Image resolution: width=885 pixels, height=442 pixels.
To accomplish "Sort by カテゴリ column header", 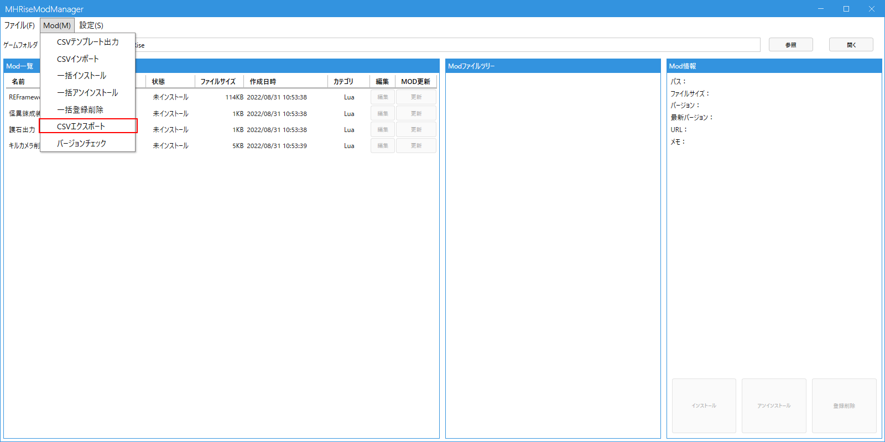I will pyautogui.click(x=348, y=81).
